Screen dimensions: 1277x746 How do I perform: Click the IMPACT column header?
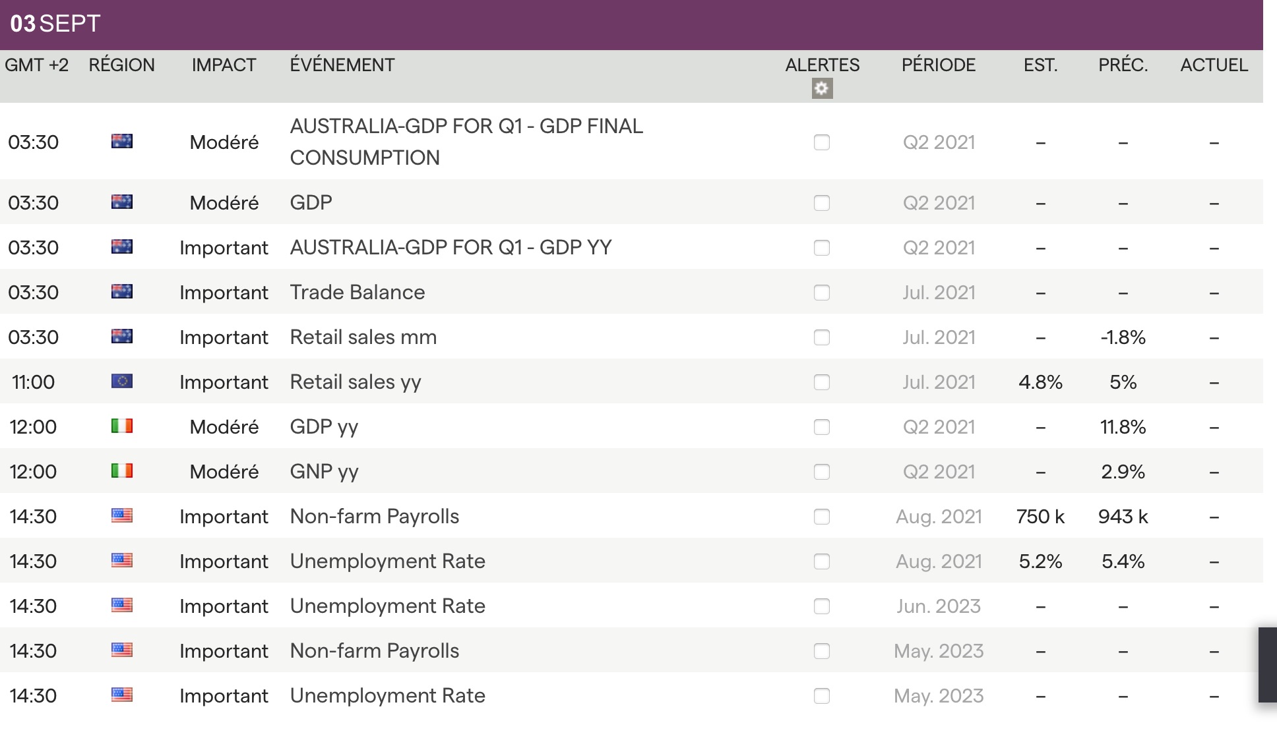[x=224, y=65]
